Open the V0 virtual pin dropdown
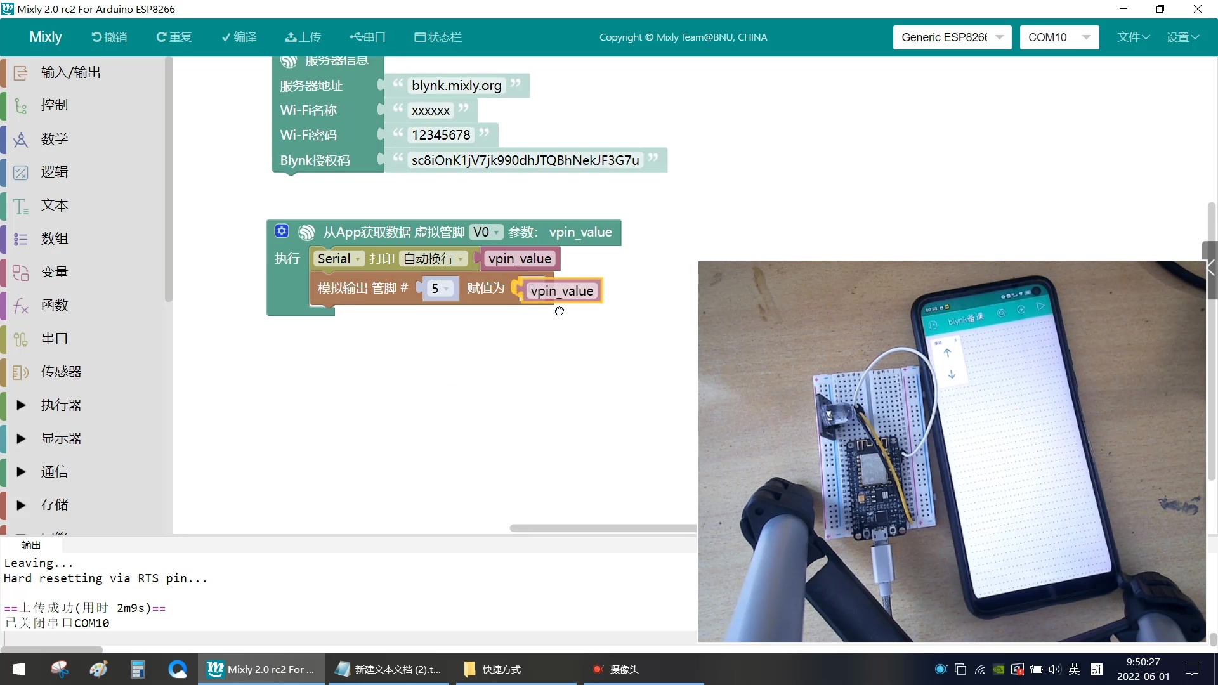 (487, 232)
